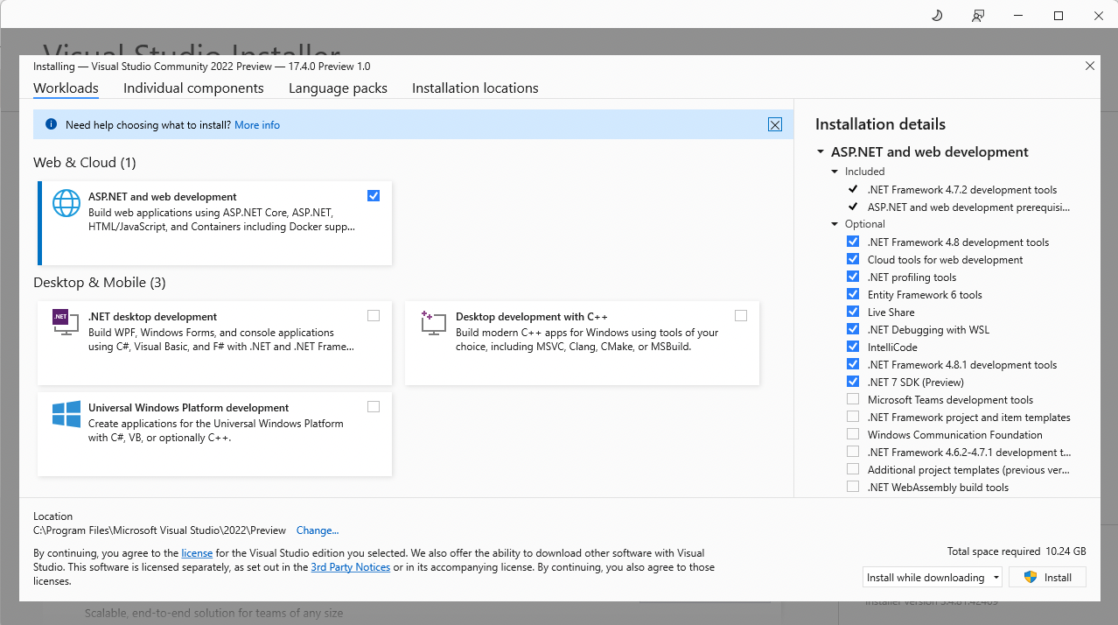Click the dark mode icon in the titlebar
This screenshot has width=1118, height=625.
point(936,15)
